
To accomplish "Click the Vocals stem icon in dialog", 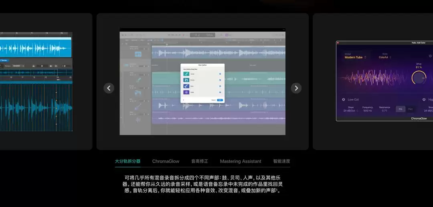I will tap(186, 74).
